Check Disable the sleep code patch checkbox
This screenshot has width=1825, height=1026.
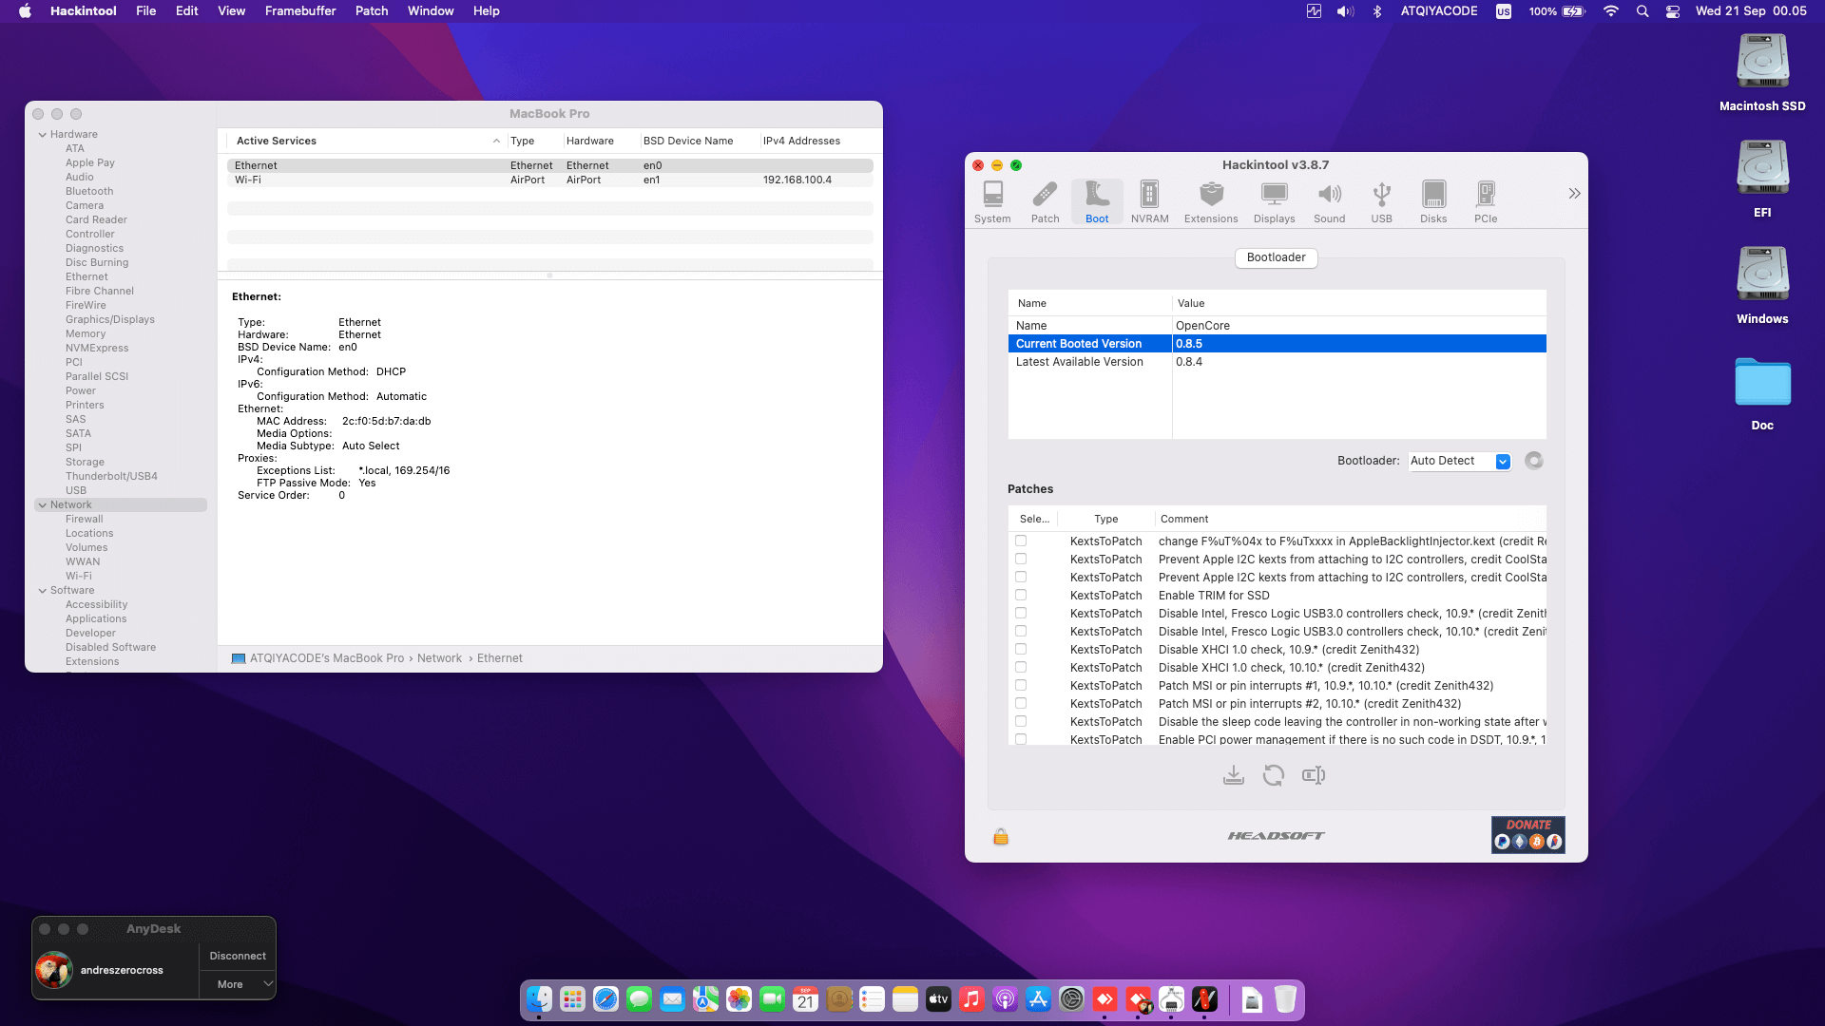coord(1021,721)
